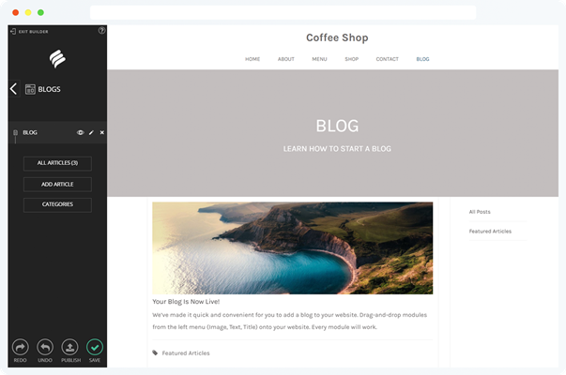Click the Exit Builder icon

coord(13,31)
